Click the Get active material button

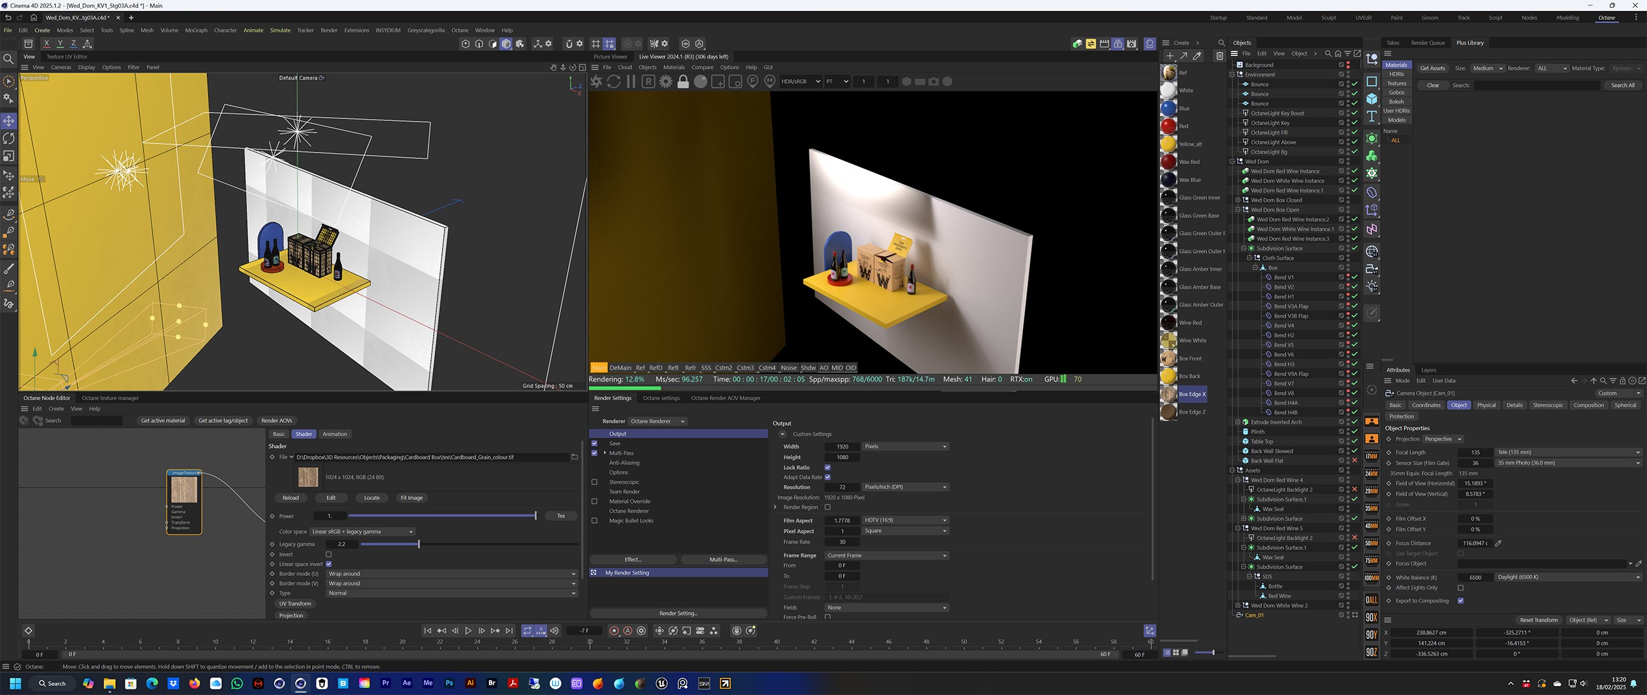tap(163, 420)
